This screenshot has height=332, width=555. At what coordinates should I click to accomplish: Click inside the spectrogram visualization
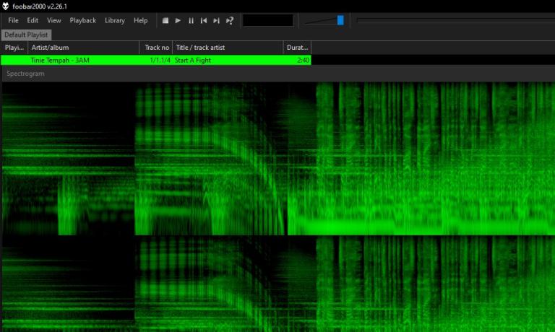pyautogui.click(x=278, y=207)
